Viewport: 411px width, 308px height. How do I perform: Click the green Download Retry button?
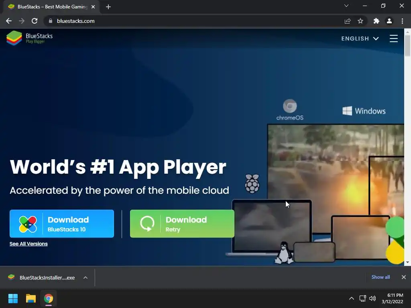(x=182, y=224)
